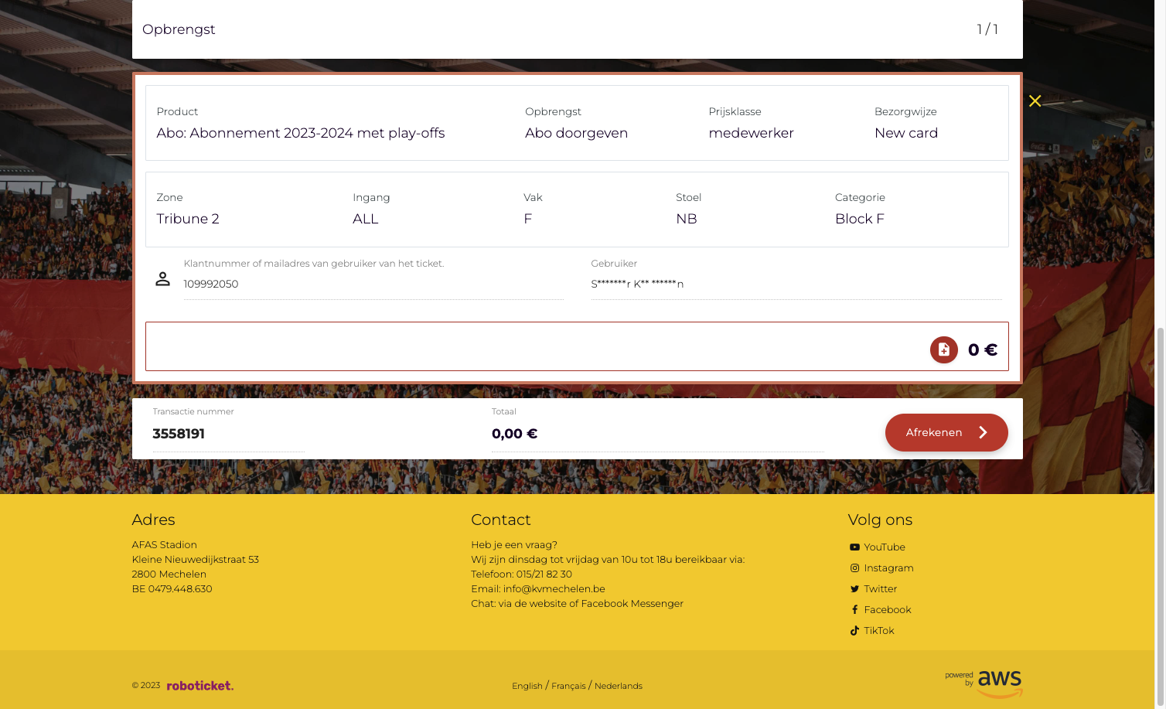Click the Gebruiker field with masked name

pyautogui.click(x=796, y=285)
